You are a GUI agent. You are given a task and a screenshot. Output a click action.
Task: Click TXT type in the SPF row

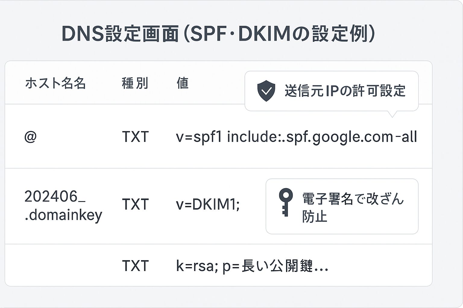(x=135, y=137)
